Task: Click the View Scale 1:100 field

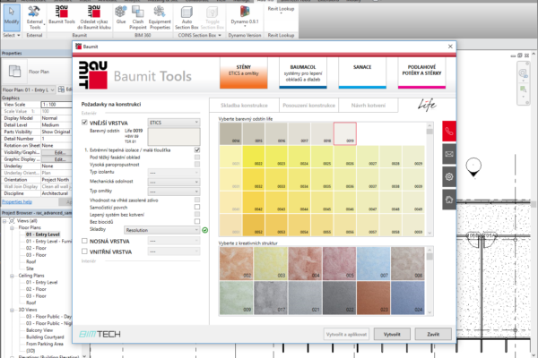Action: point(56,105)
